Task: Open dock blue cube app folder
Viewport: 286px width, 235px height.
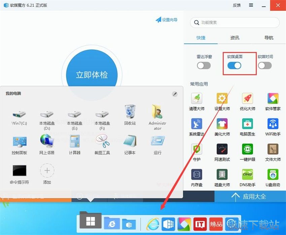Action: tap(129, 224)
